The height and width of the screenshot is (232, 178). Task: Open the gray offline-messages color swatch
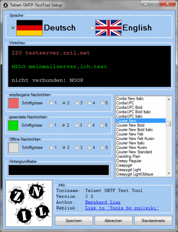click(x=14, y=148)
